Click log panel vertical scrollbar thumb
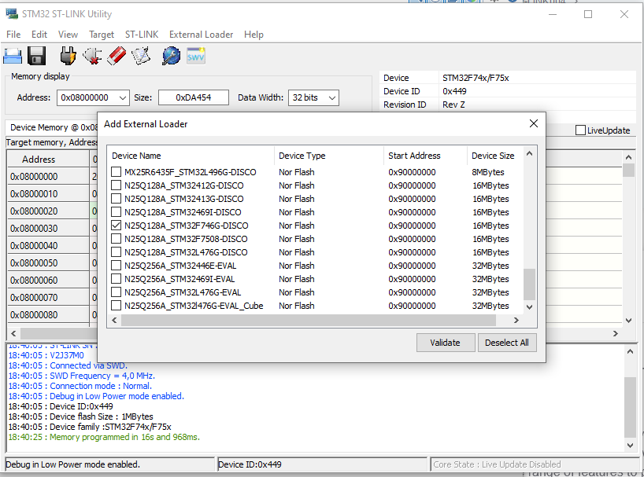644x477 pixels. [x=630, y=408]
